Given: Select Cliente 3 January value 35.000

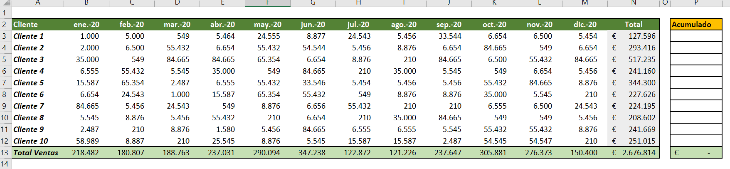Looking at the screenshot, I should click(86, 59).
